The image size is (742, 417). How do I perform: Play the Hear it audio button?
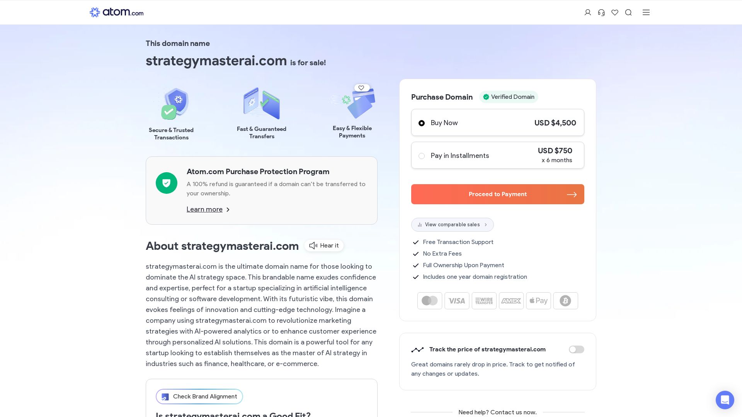pyautogui.click(x=324, y=246)
